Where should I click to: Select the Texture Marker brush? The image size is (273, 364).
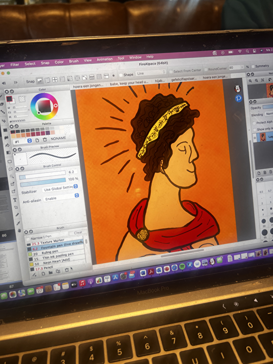(x=55, y=243)
